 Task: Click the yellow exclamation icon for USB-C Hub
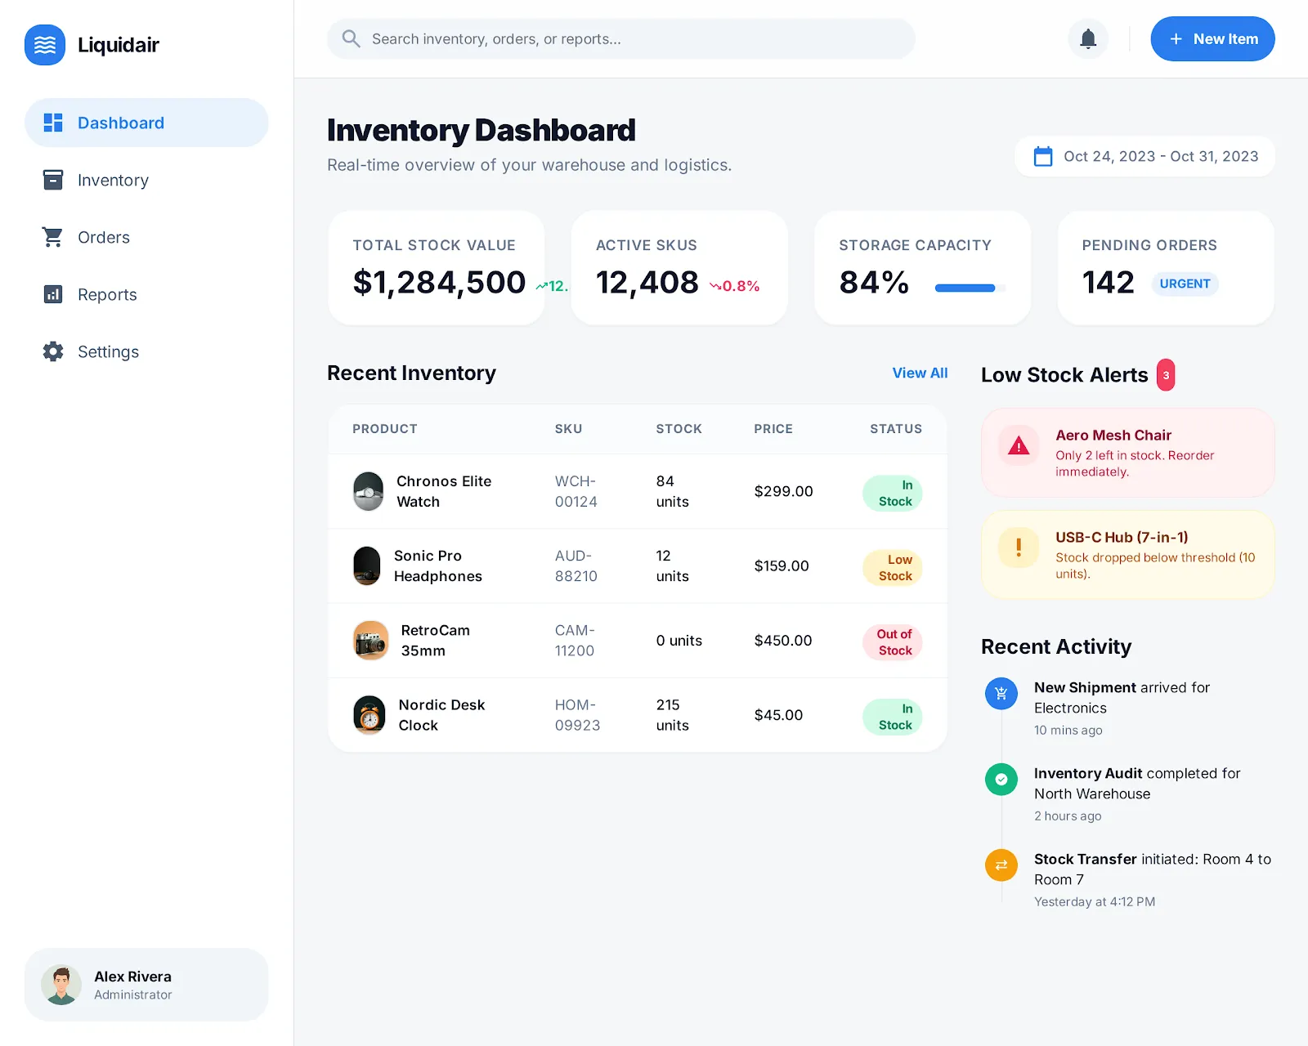[1019, 548]
